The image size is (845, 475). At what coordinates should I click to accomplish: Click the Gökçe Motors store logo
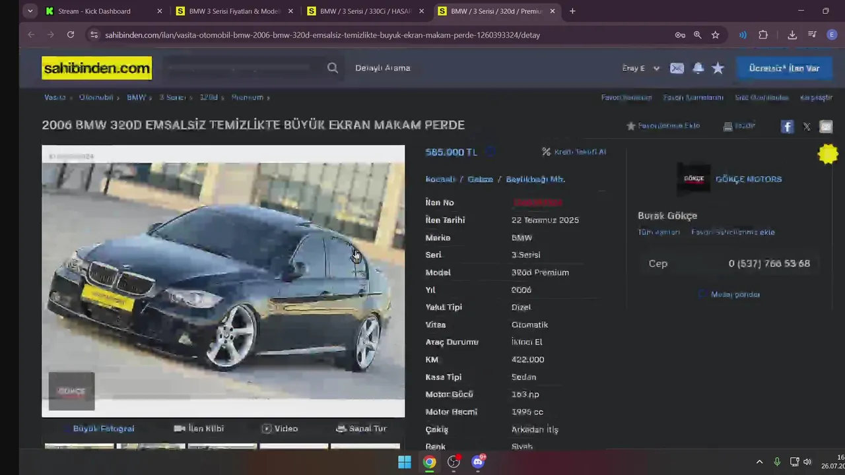click(x=694, y=179)
